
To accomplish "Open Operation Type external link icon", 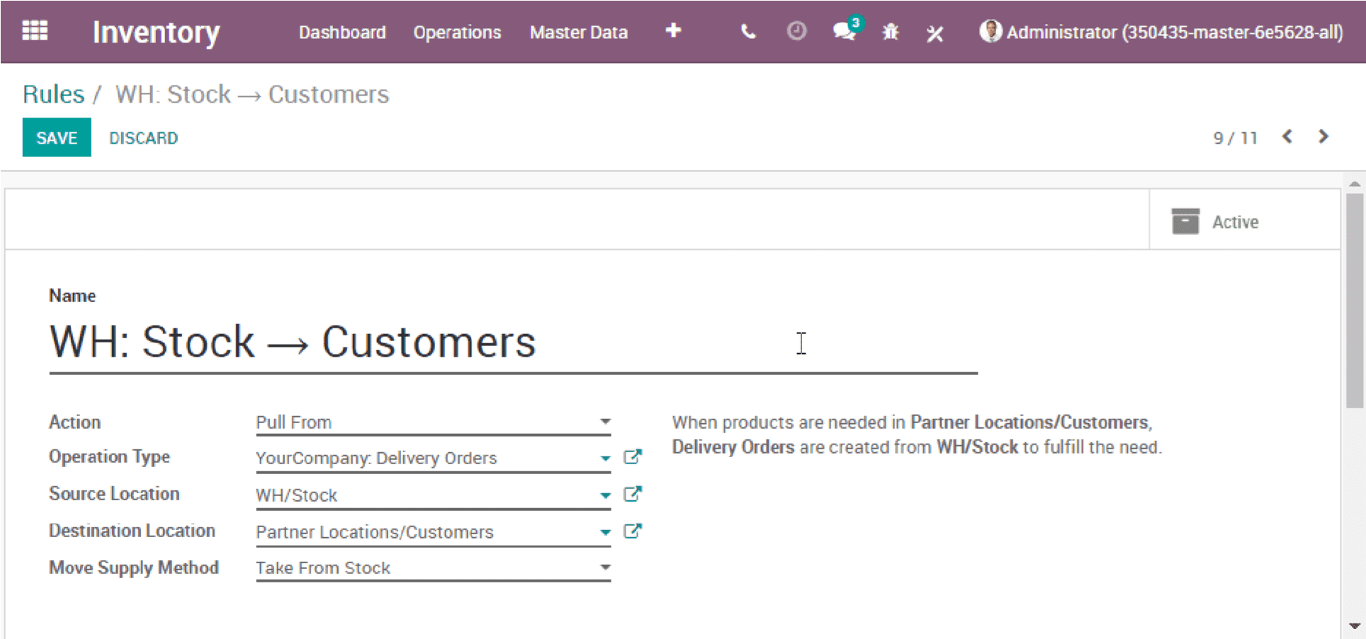I will [633, 457].
